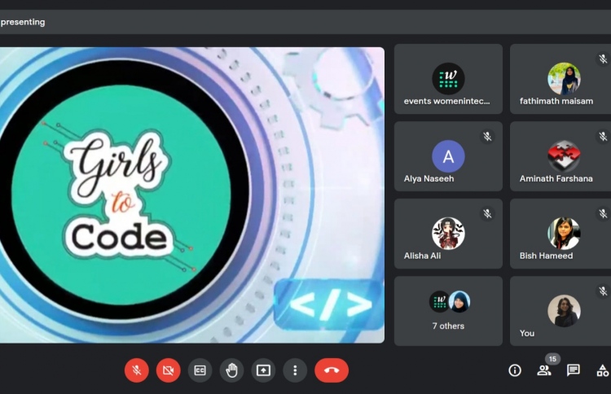The image size is (611, 394).
Task: Toggle closed captions
Action: point(200,370)
